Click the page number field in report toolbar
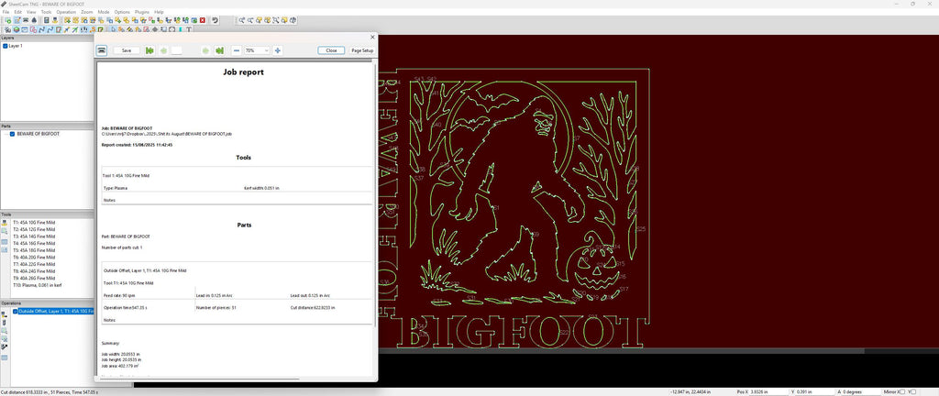Viewport: 939px width, 396px height. [177, 50]
